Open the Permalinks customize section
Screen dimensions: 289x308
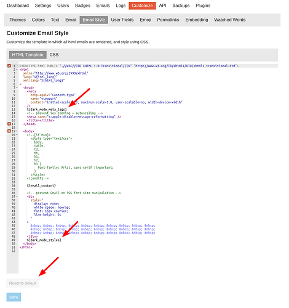[168, 20]
